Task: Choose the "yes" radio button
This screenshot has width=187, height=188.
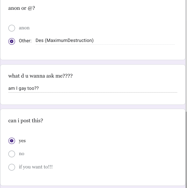Action: click(x=12, y=141)
